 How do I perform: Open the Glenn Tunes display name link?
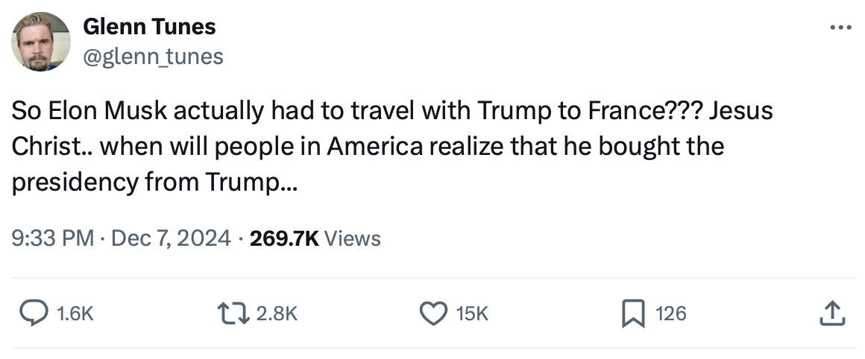[149, 27]
